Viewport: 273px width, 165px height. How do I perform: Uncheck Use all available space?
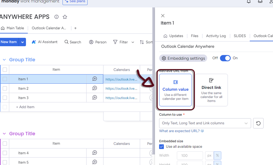(x=162, y=147)
